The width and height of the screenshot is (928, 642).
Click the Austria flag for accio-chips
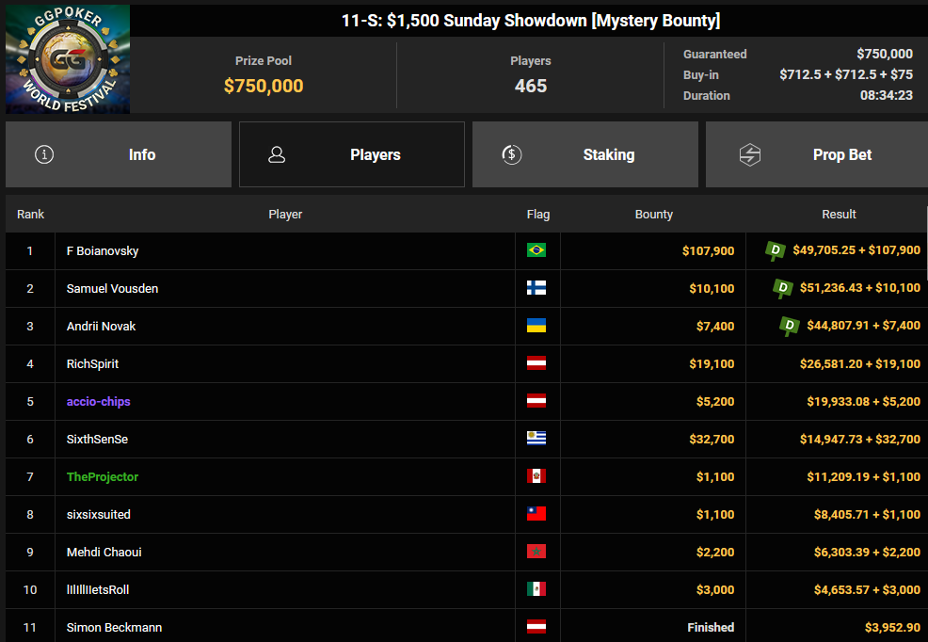tap(536, 401)
